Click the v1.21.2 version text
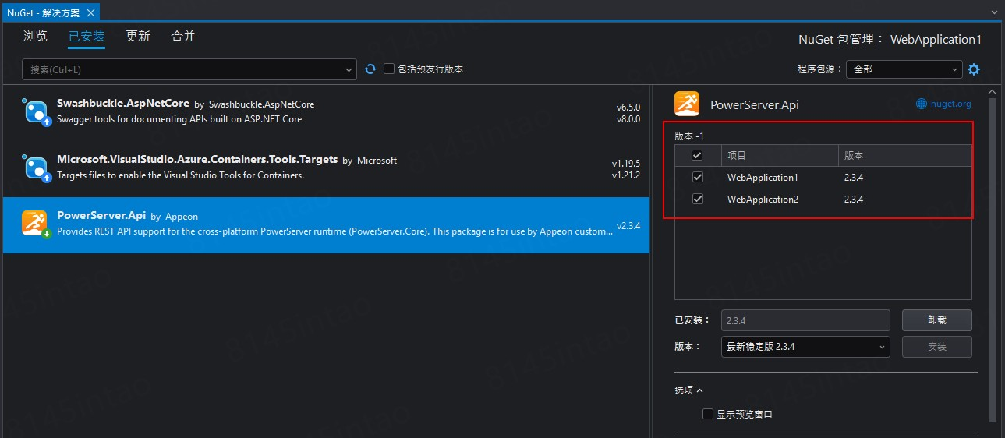 tap(626, 175)
